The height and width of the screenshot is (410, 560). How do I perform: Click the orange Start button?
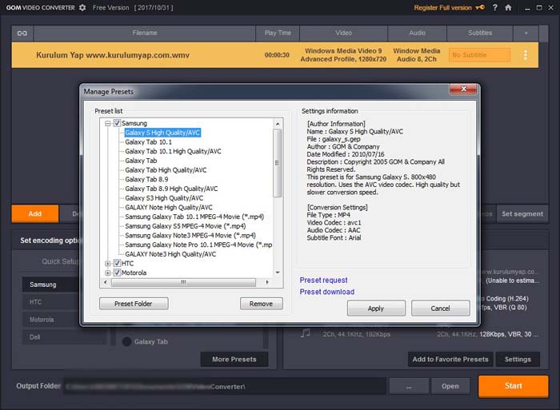pos(514,386)
